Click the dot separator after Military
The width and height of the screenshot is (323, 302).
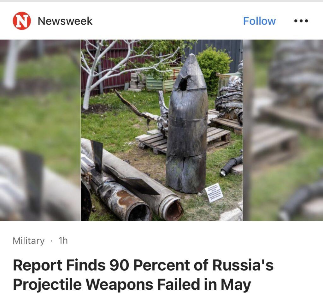click(x=51, y=241)
